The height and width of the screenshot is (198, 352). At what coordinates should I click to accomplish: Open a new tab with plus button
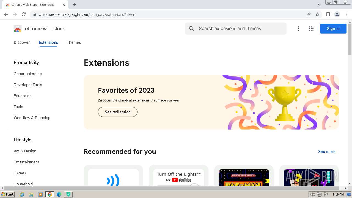pyautogui.click(x=74, y=5)
